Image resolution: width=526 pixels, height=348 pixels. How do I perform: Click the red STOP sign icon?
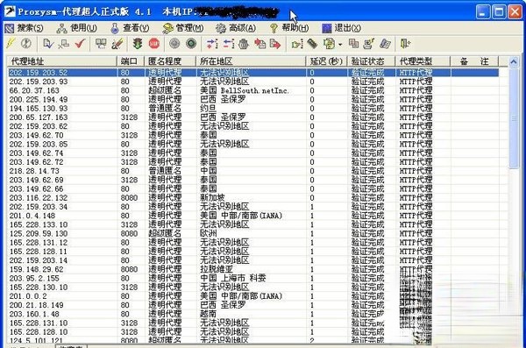pos(154,44)
